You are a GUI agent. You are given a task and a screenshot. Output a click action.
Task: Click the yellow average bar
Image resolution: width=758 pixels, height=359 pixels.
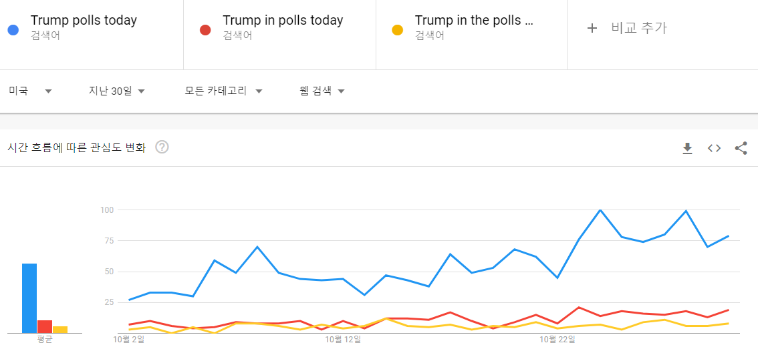[x=60, y=330]
